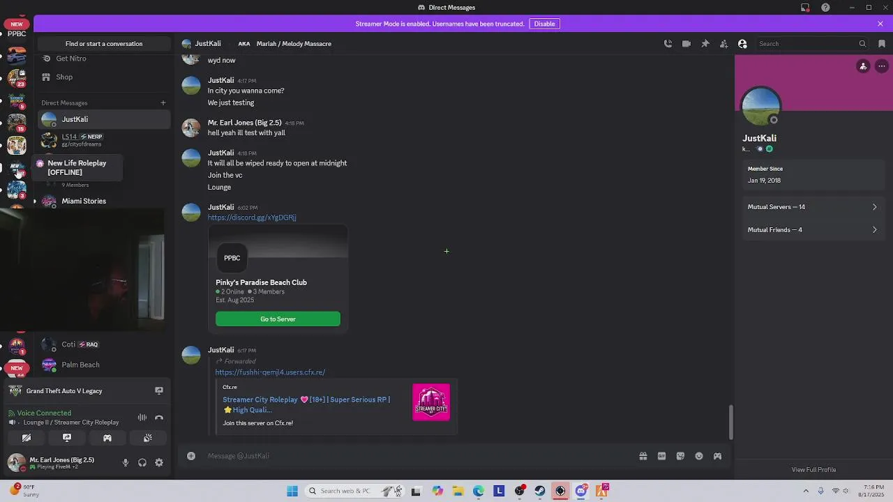Share your screen in voice panel
Screen dimensions: 893x502
click(67, 438)
